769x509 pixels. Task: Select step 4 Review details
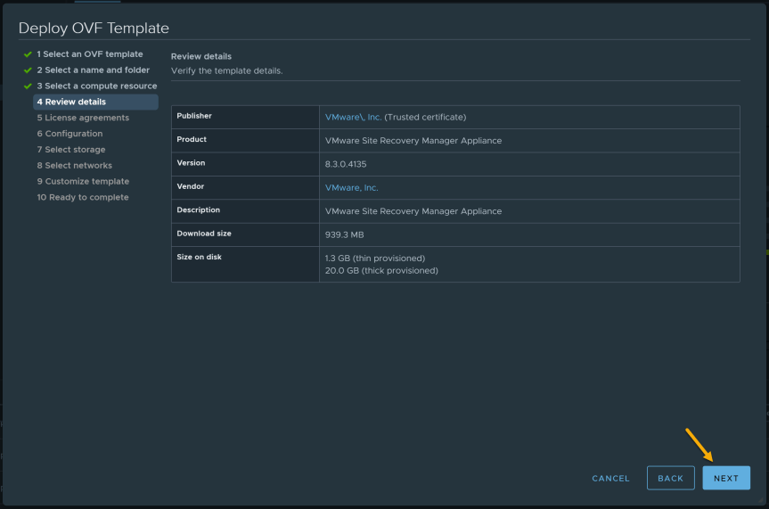(95, 102)
